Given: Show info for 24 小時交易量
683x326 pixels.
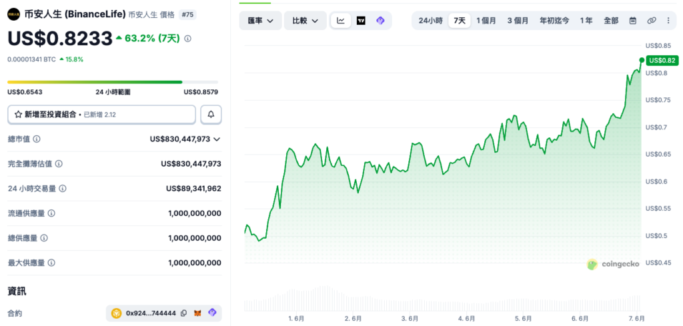Looking at the screenshot, I should click(63, 189).
